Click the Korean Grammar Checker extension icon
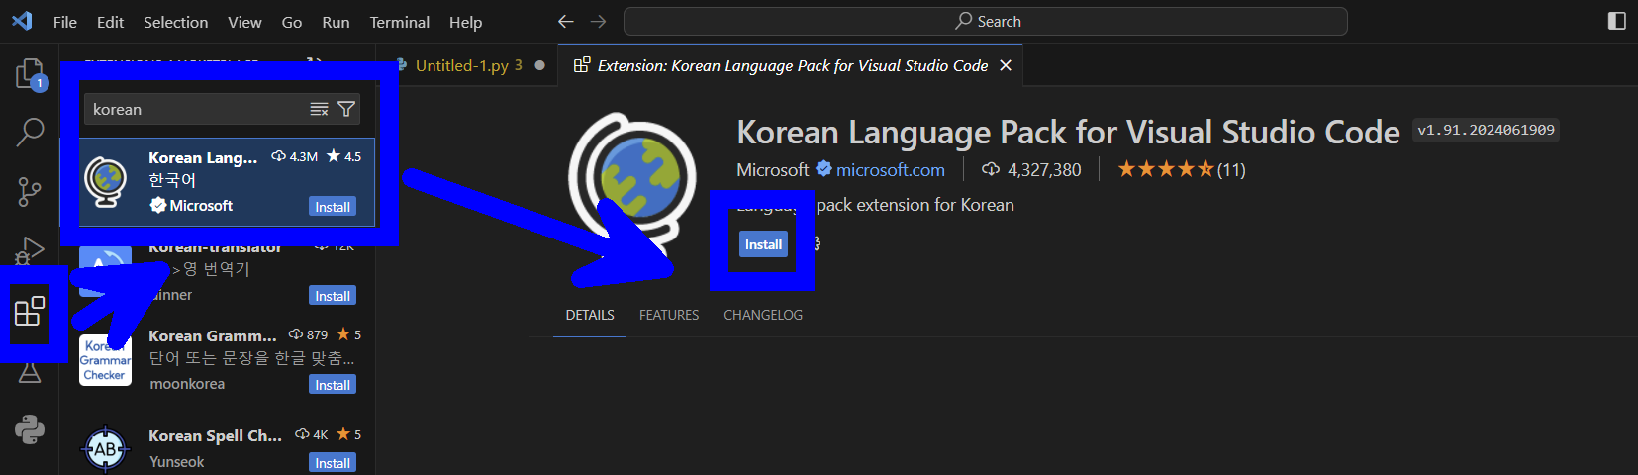The image size is (1638, 475). 105,360
